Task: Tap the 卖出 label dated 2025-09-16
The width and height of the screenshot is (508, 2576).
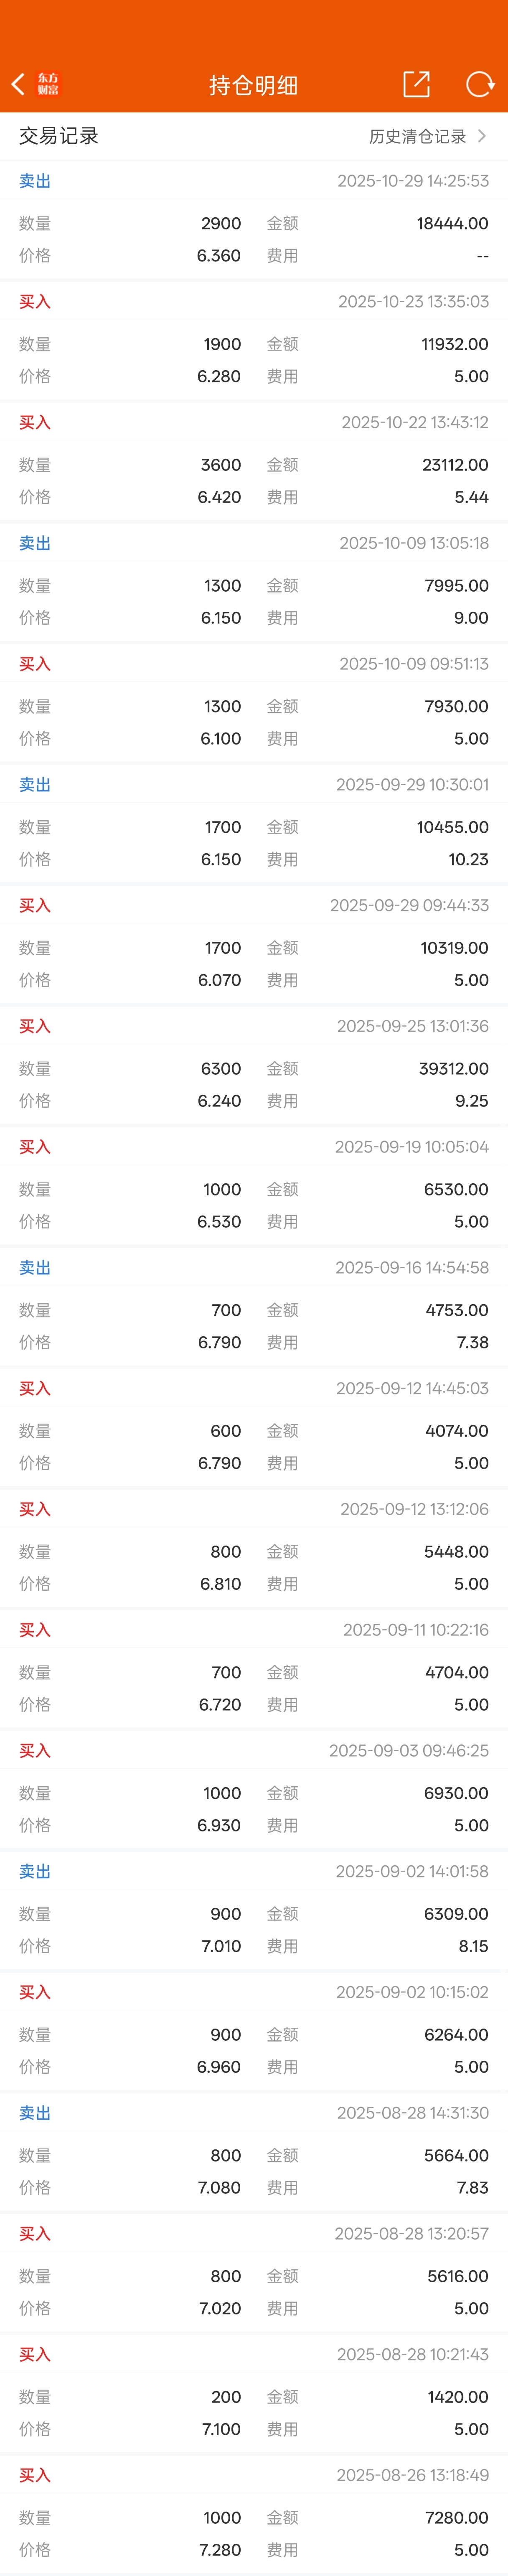Action: 35,1267
